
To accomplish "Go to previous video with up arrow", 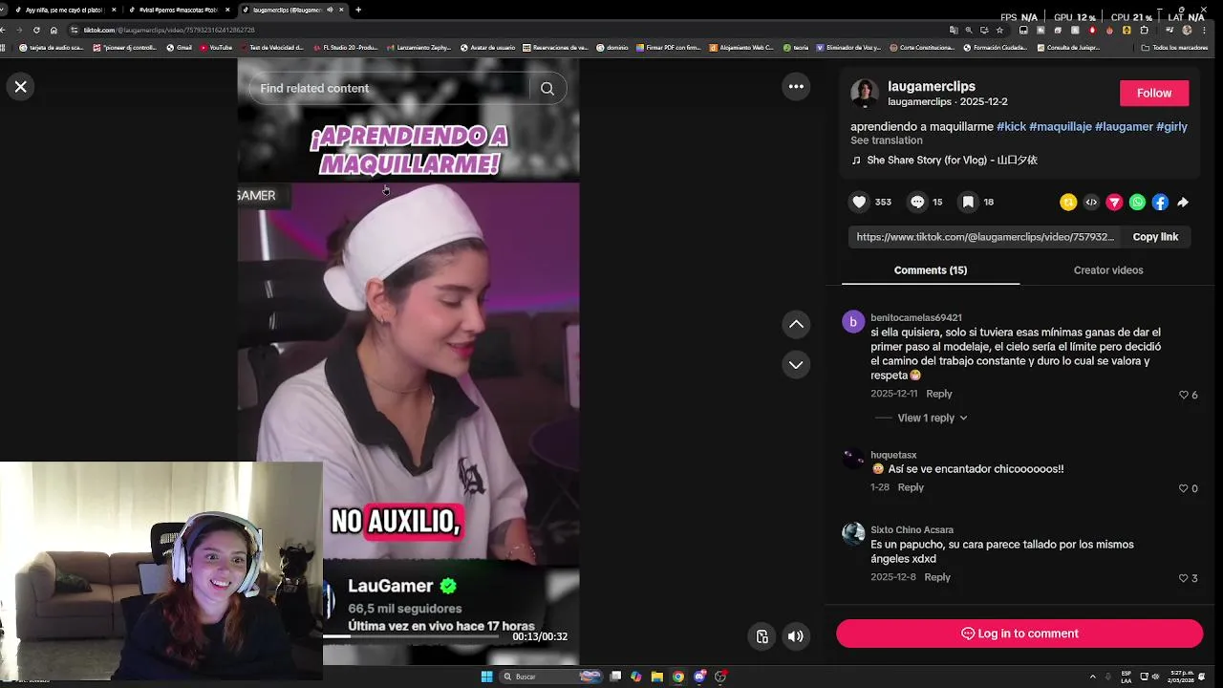I will pos(796,325).
